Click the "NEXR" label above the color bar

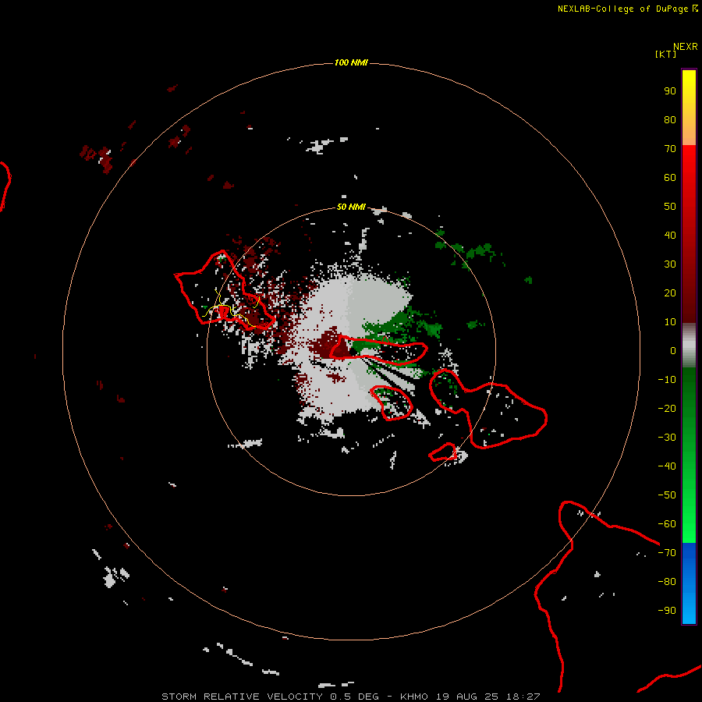[x=686, y=47]
